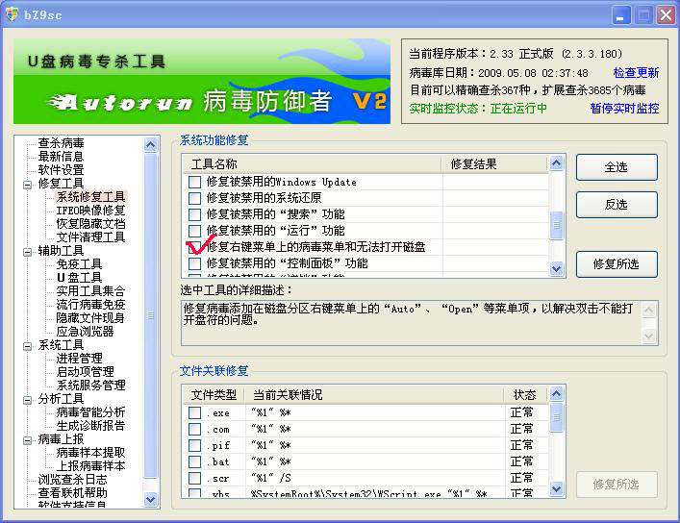Minimize the bZ9sc window
This screenshot has height=523, width=680.
[621, 15]
